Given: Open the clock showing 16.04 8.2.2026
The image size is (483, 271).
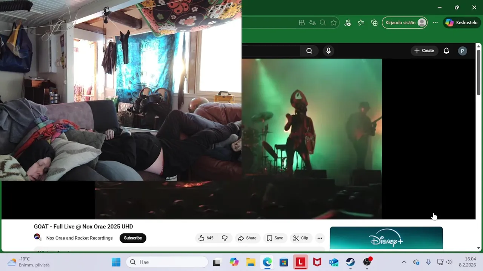Looking at the screenshot, I should tap(467, 262).
